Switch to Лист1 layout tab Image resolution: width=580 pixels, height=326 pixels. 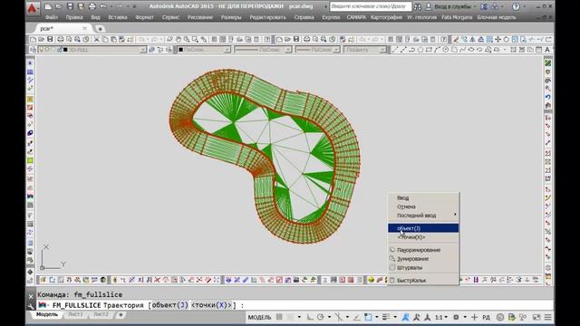tap(75, 314)
